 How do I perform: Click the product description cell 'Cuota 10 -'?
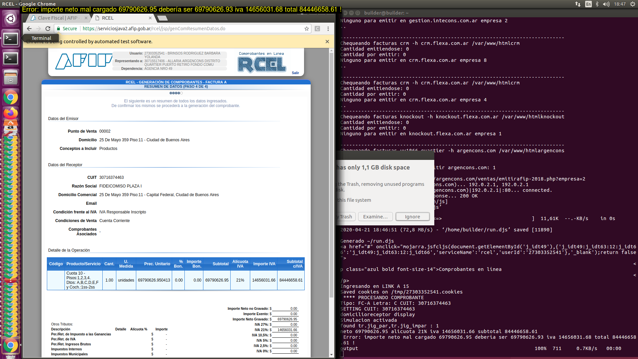coord(83,280)
